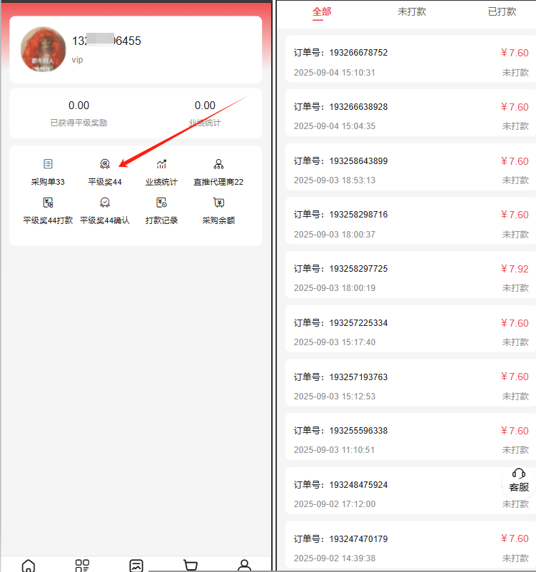The height and width of the screenshot is (572, 536).
Task: Open the 采购余额 cart balance icon
Action: tap(218, 203)
